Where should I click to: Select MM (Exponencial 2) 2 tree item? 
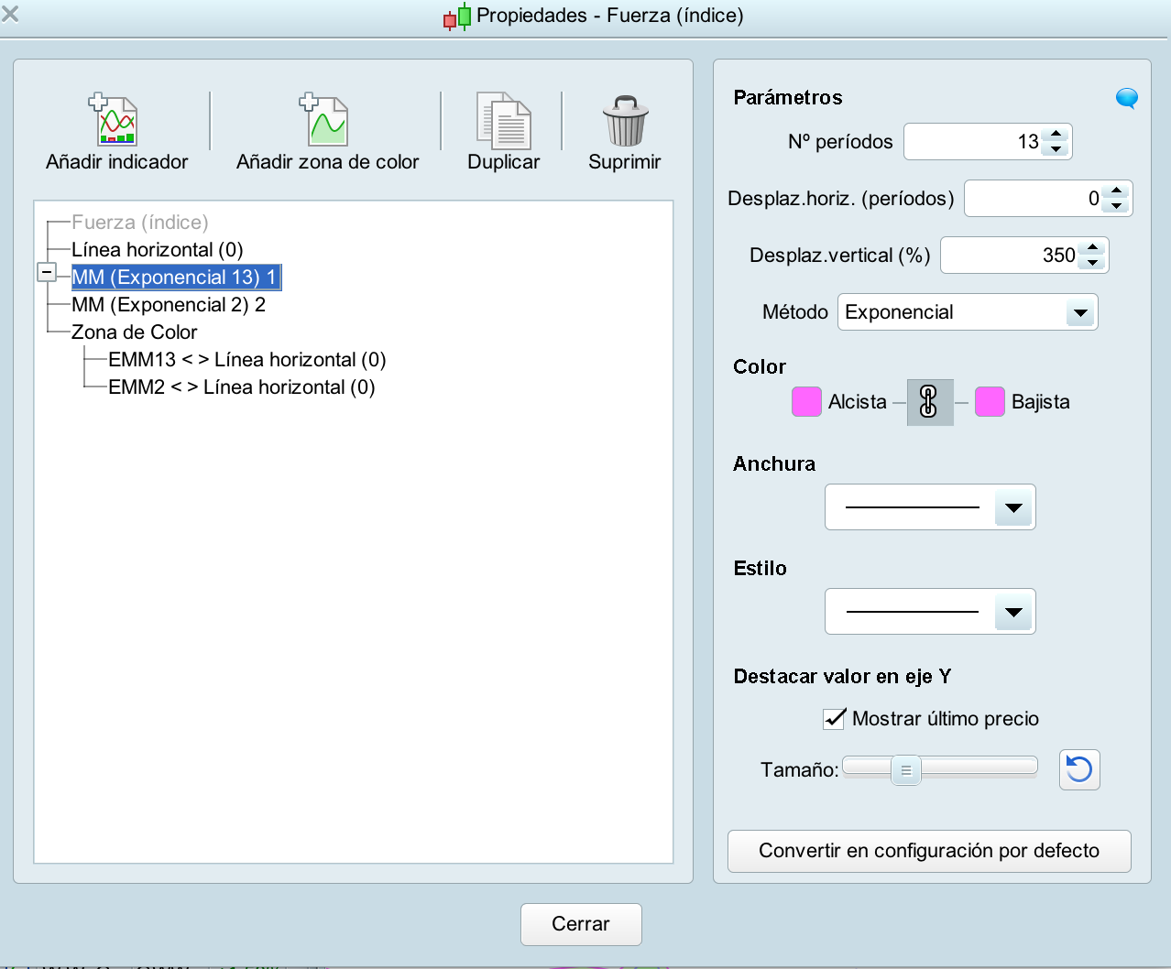(169, 305)
